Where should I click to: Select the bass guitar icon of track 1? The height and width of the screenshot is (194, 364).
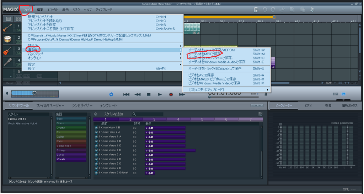[8, 28]
